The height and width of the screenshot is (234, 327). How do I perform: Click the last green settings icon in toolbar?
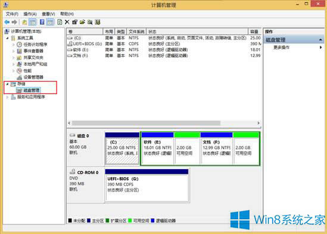pos(98,22)
